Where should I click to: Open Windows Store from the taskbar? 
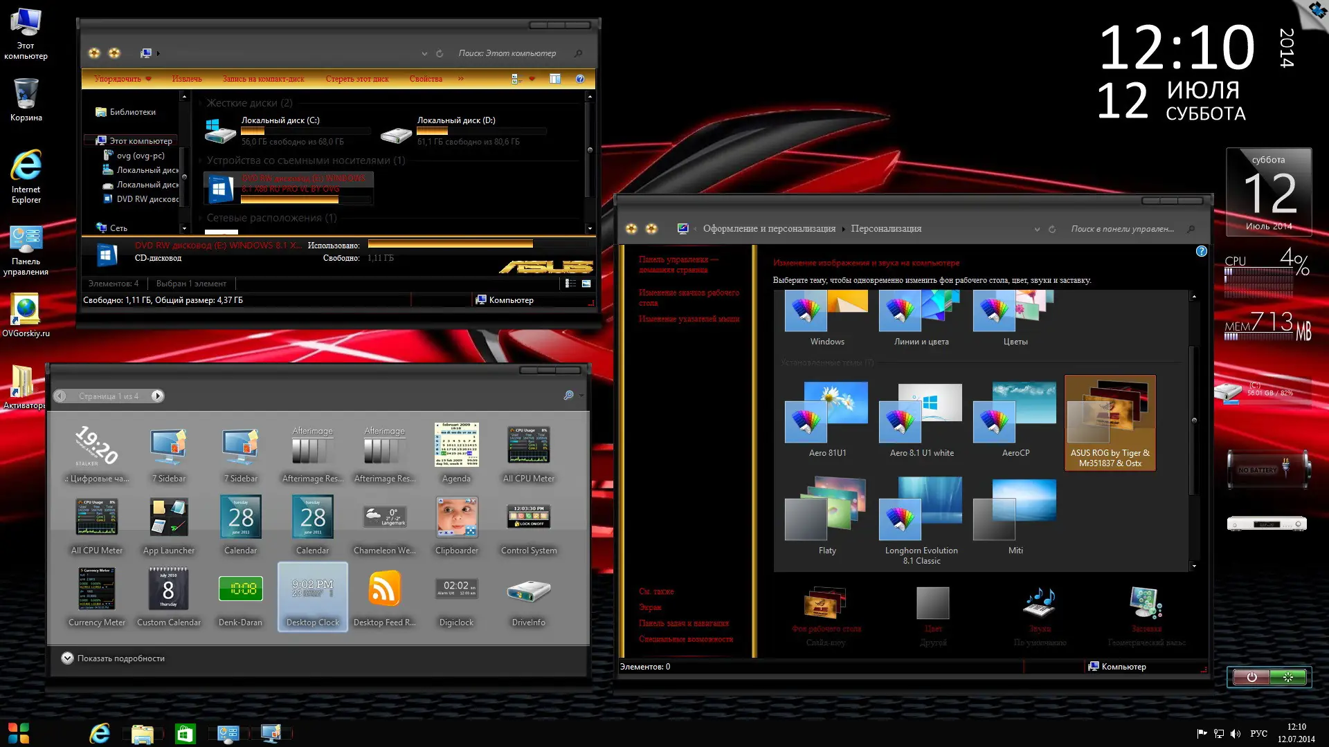click(185, 734)
